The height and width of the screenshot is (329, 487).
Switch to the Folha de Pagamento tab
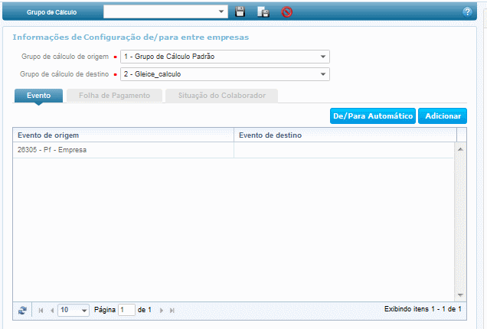[x=115, y=96]
